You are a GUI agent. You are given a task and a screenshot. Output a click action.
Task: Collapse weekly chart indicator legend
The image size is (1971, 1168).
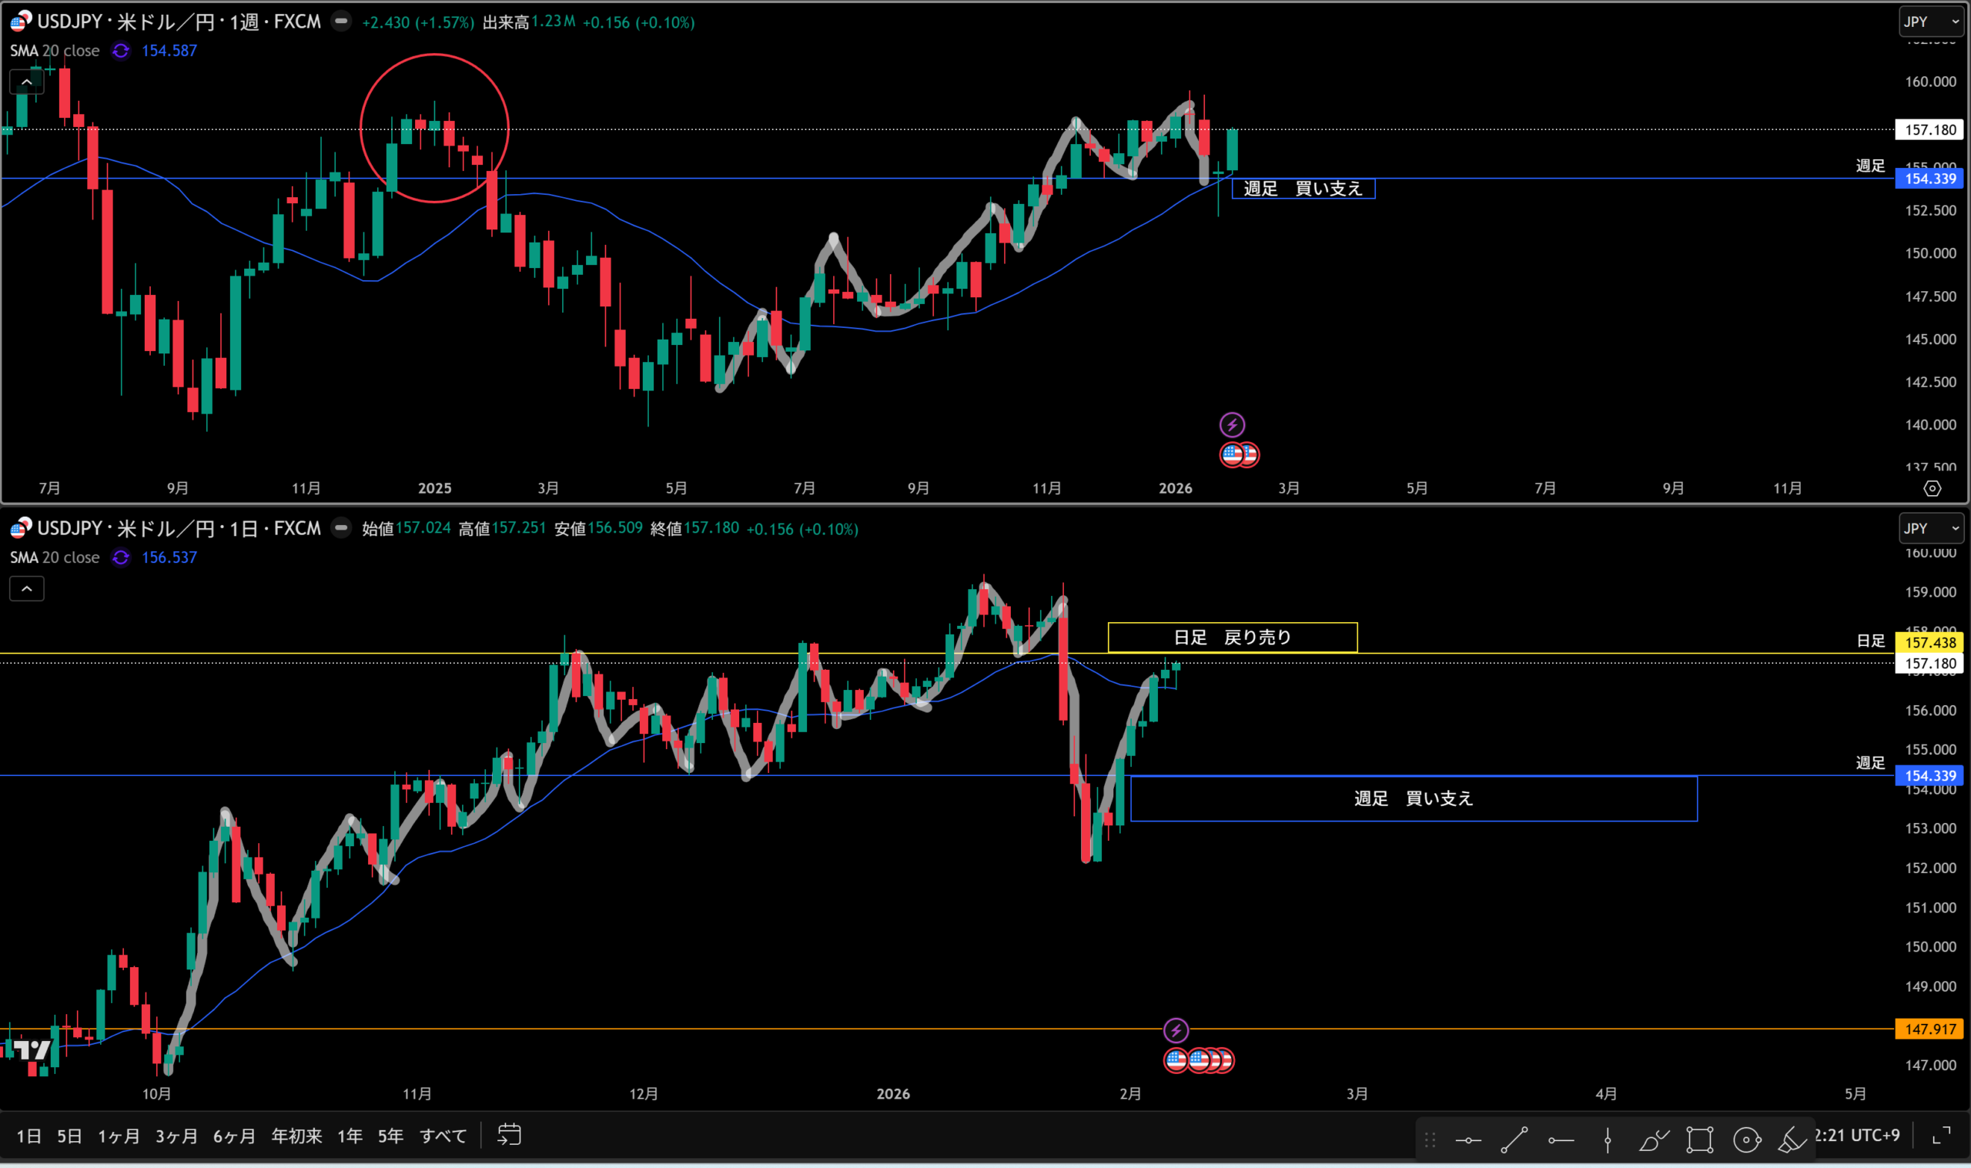click(x=27, y=82)
